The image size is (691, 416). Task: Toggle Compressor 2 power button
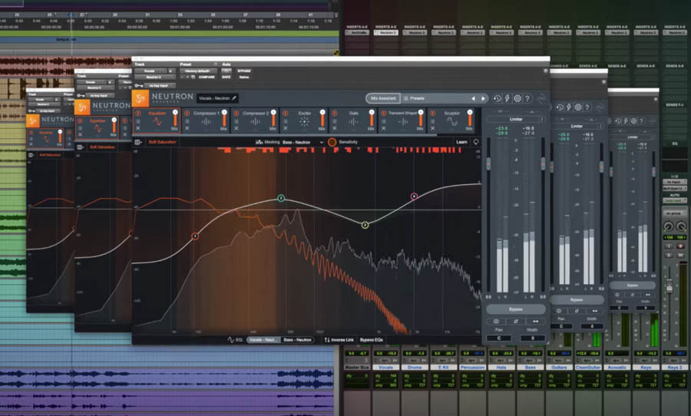tap(236, 114)
